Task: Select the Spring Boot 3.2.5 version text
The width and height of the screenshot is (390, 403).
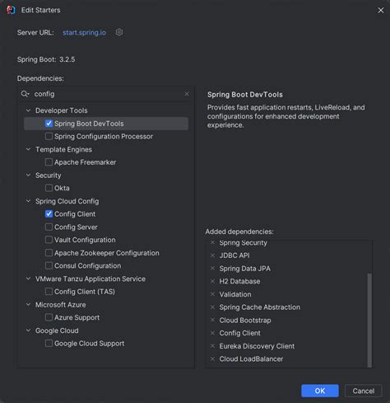Action: [46, 59]
